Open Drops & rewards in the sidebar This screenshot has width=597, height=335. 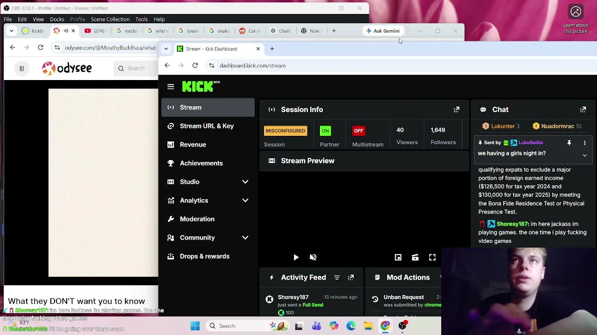(208, 256)
